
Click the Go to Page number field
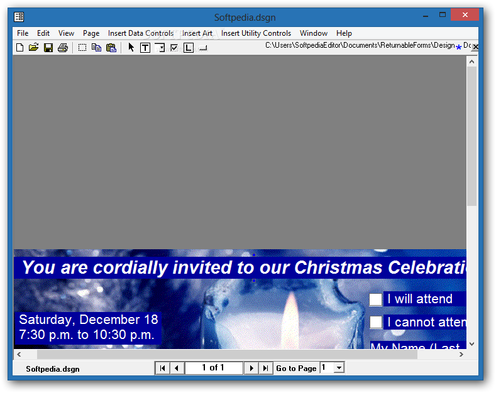327,368
